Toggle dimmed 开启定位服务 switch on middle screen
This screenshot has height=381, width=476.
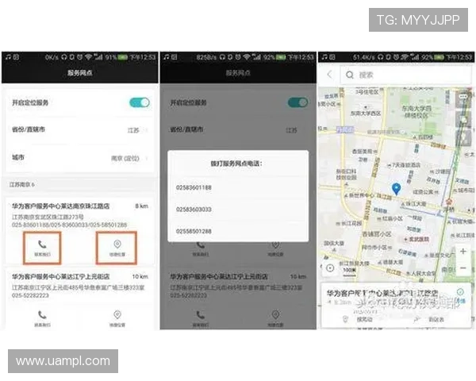tap(297, 102)
